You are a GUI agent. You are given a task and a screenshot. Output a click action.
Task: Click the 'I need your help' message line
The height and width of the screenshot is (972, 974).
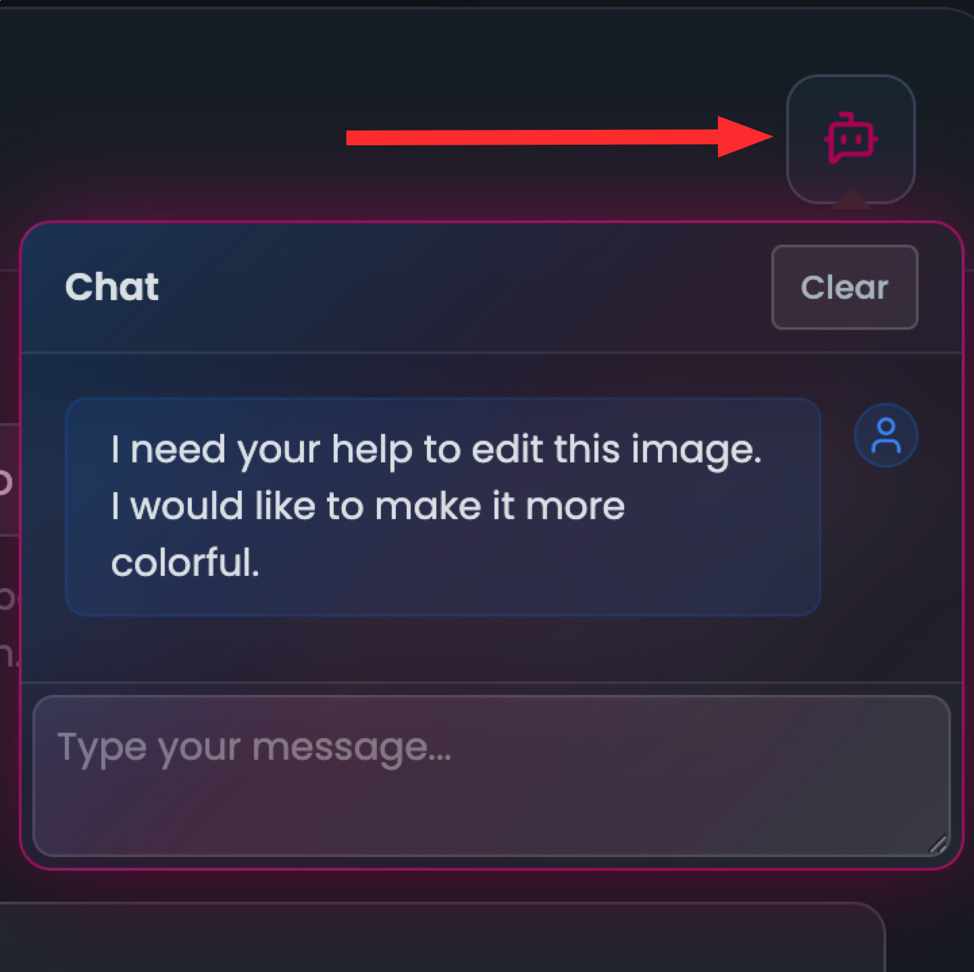436,450
